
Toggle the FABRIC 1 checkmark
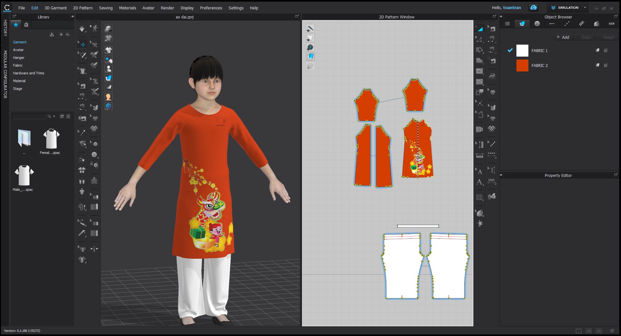[510, 50]
